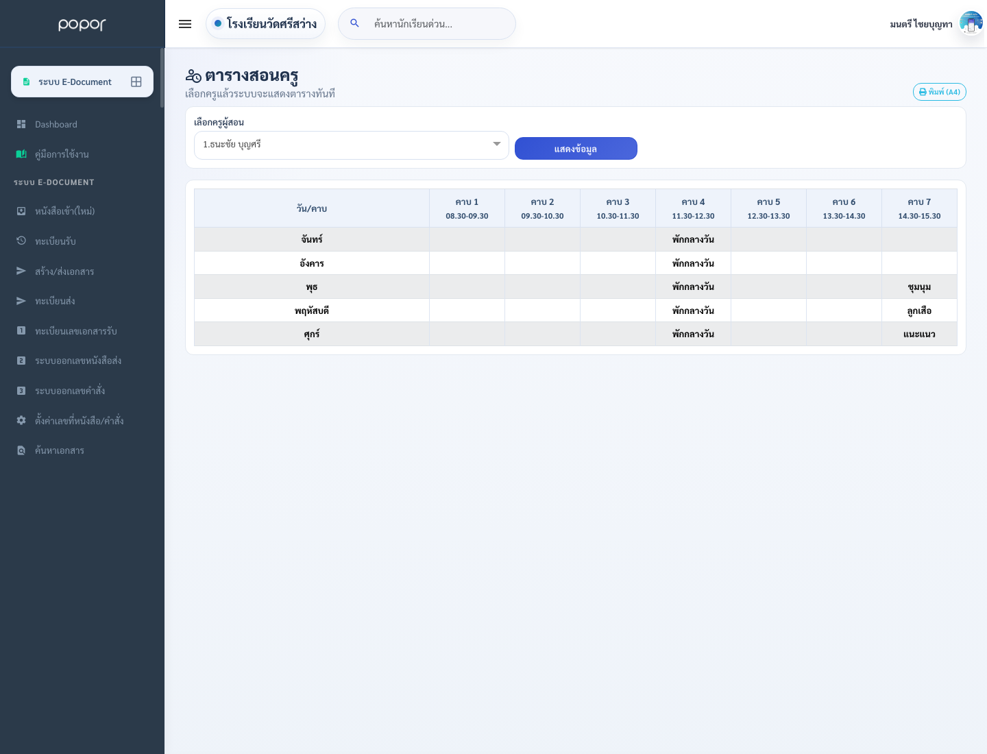This screenshot has width=987, height=754.
Task: Open ทะเบียนส่ง menu item
Action: click(x=55, y=301)
